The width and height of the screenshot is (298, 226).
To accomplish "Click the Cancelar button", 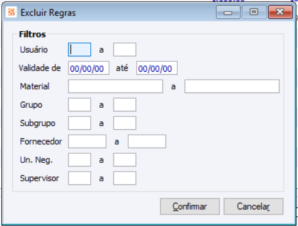I will 253,206.
